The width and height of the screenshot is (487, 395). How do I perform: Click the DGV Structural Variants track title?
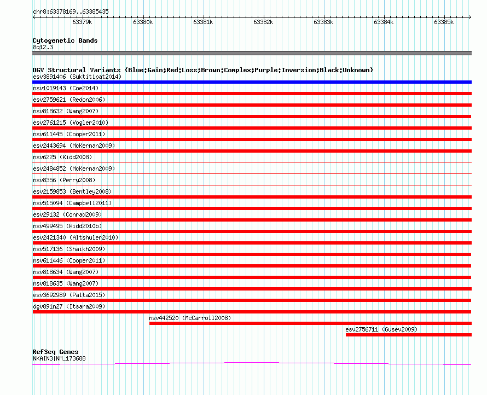tap(203, 70)
